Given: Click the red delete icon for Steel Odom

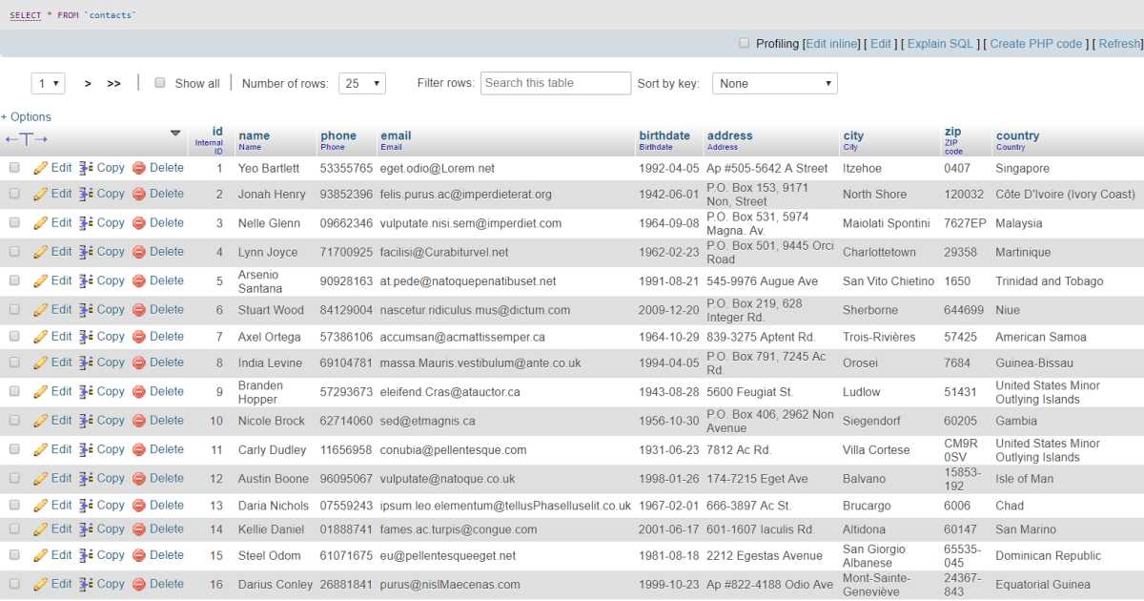Looking at the screenshot, I should click(139, 555).
